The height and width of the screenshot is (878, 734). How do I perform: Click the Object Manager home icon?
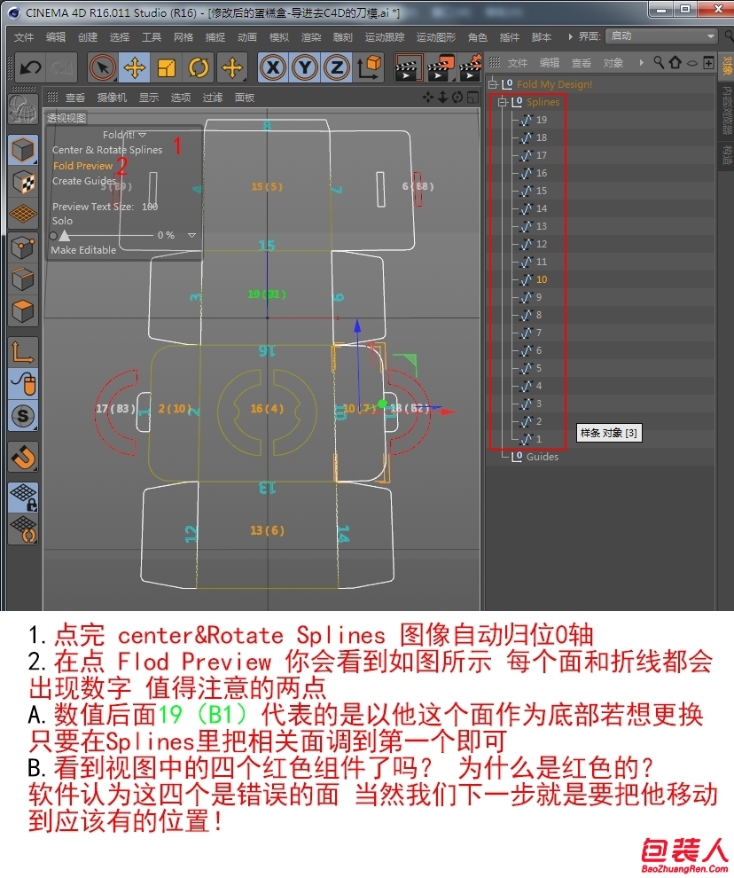point(675,62)
